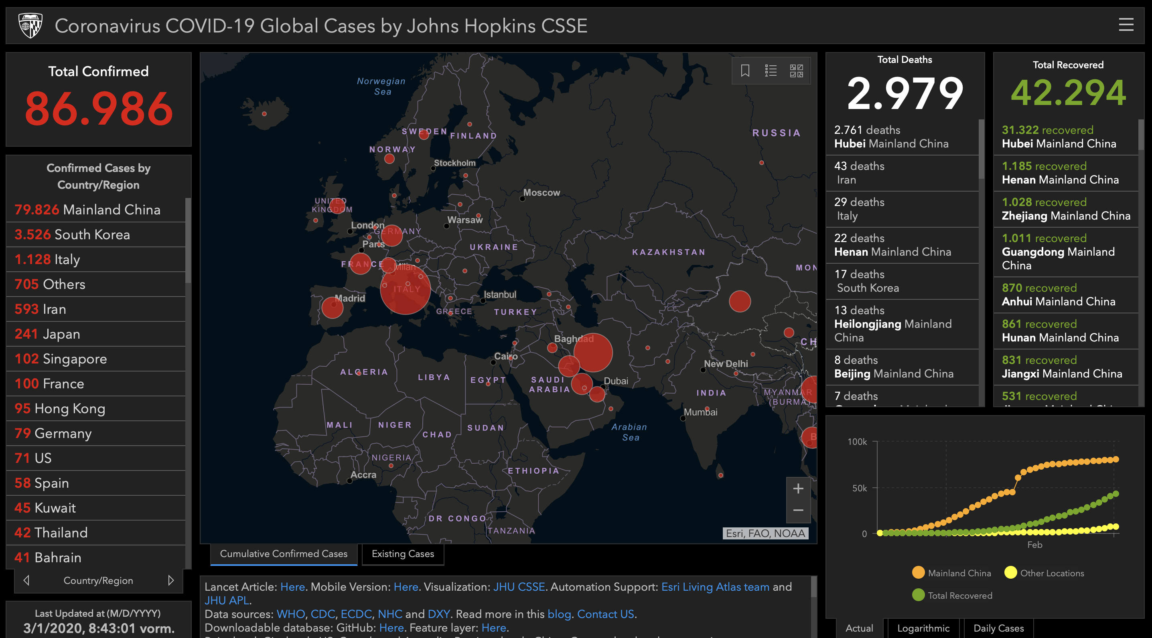Click the previous arrow beside Country/Region

(26, 580)
